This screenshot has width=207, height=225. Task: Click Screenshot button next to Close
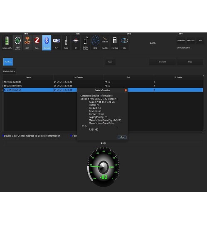[162, 62]
